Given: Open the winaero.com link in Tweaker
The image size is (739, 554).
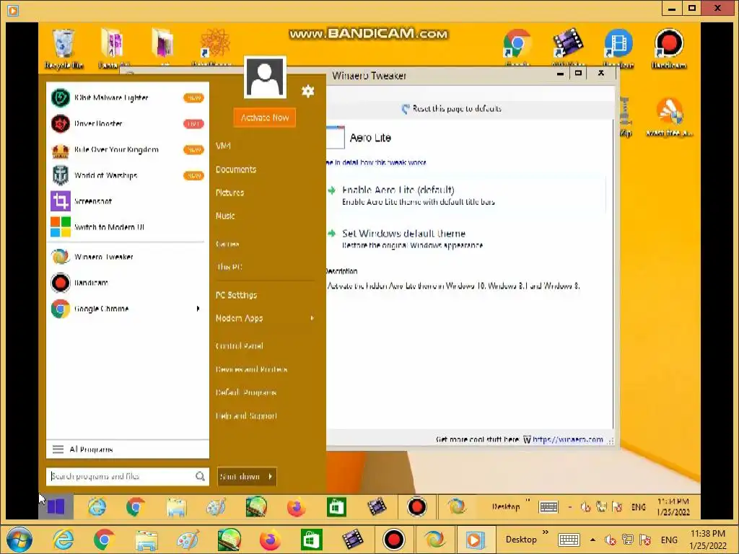Looking at the screenshot, I should [x=567, y=439].
